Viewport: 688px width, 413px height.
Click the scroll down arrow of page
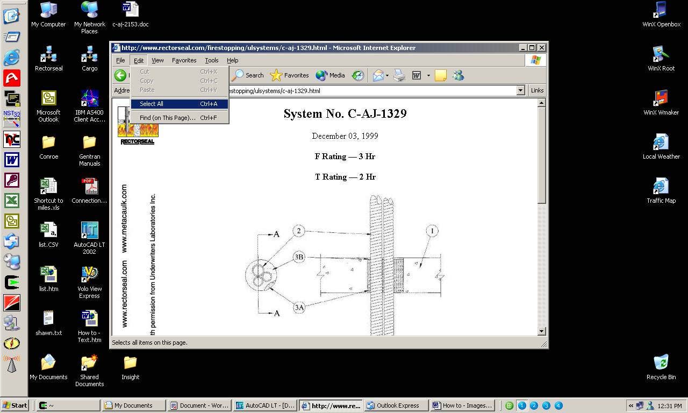542,331
